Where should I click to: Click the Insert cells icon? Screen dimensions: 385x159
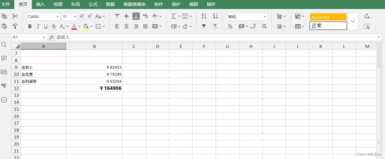pos(279,16)
